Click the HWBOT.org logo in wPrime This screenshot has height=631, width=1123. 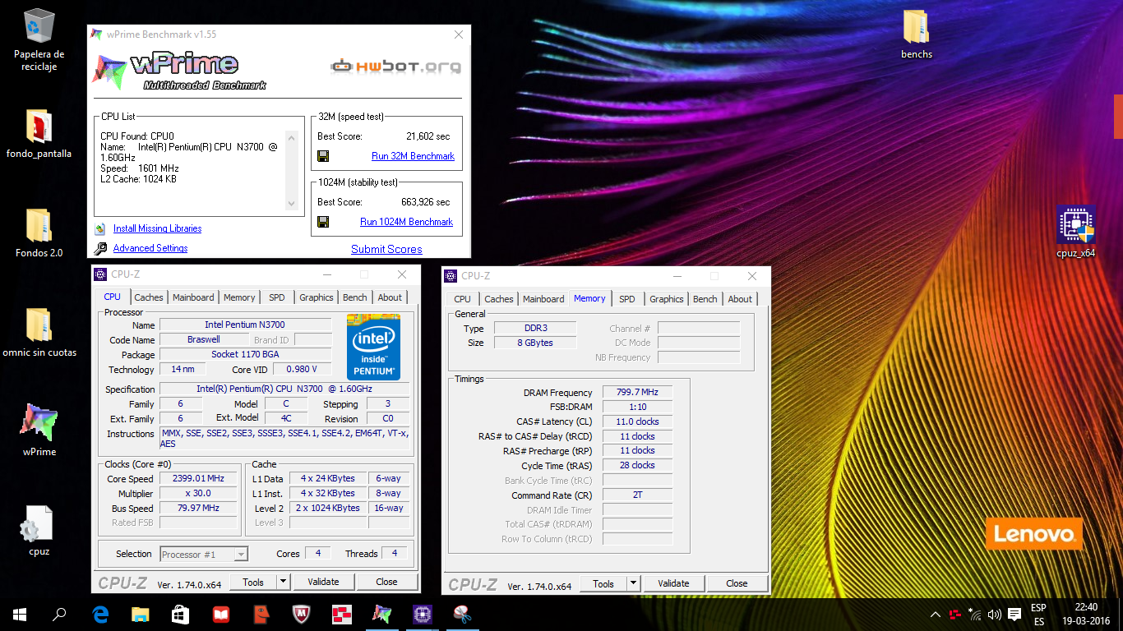pyautogui.click(x=395, y=65)
